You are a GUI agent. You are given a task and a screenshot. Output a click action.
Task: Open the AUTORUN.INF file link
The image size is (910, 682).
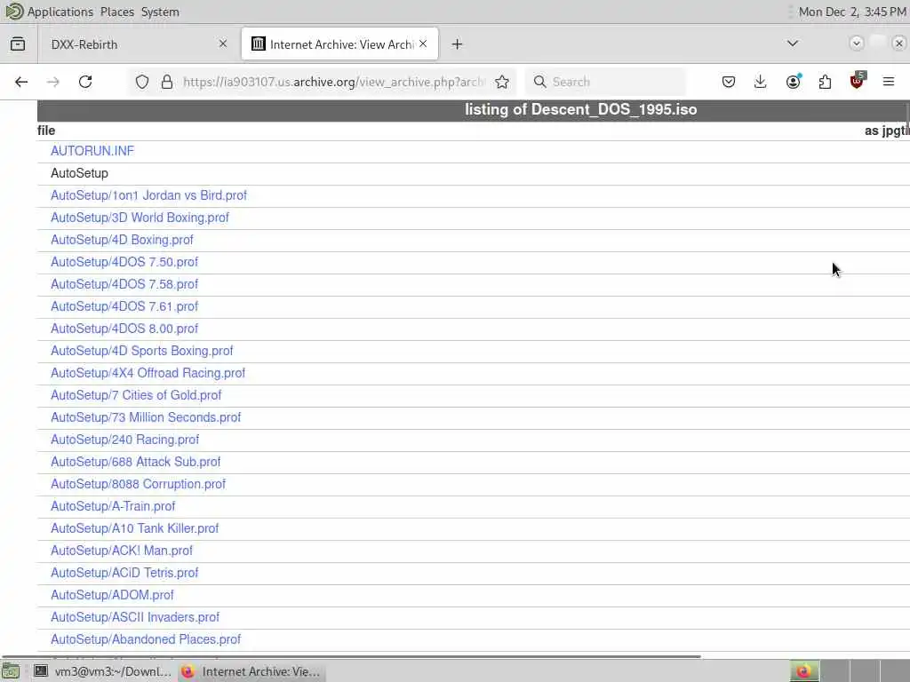(92, 151)
